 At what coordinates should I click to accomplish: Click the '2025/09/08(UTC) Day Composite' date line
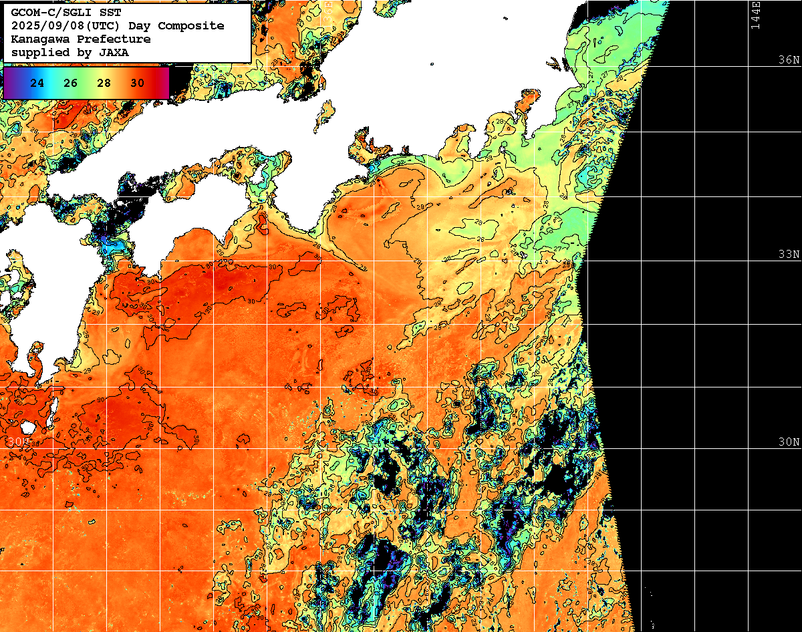(118, 25)
